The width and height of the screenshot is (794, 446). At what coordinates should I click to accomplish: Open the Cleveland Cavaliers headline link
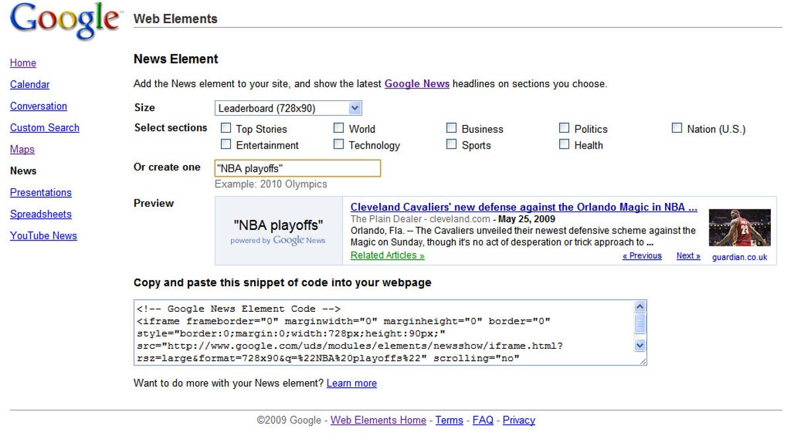coord(523,207)
